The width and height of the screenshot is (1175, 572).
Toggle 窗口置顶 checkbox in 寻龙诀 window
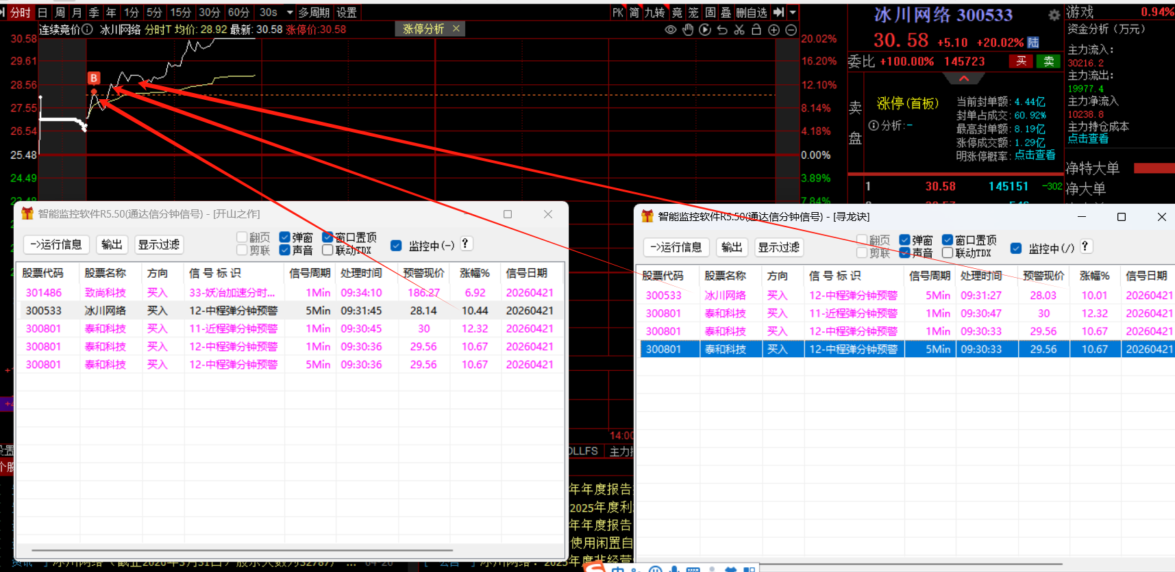pyautogui.click(x=948, y=240)
